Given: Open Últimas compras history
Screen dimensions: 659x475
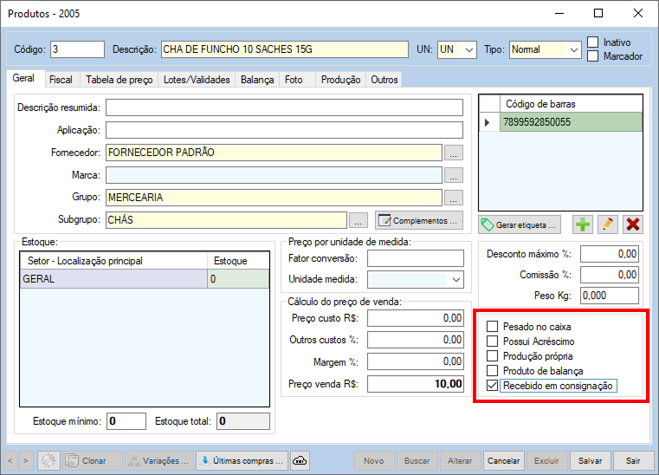Looking at the screenshot, I should pyautogui.click(x=242, y=460).
